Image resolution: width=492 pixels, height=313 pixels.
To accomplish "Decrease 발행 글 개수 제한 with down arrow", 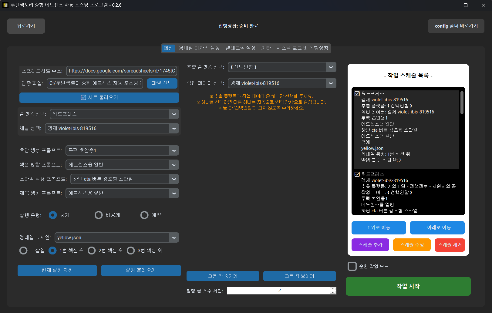I will coord(333,292).
